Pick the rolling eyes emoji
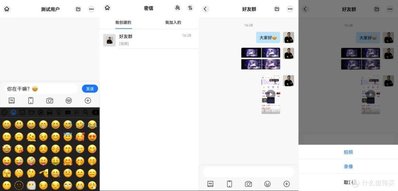Image resolution: width=398 pixels, height=191 pixels. click(x=68, y=185)
